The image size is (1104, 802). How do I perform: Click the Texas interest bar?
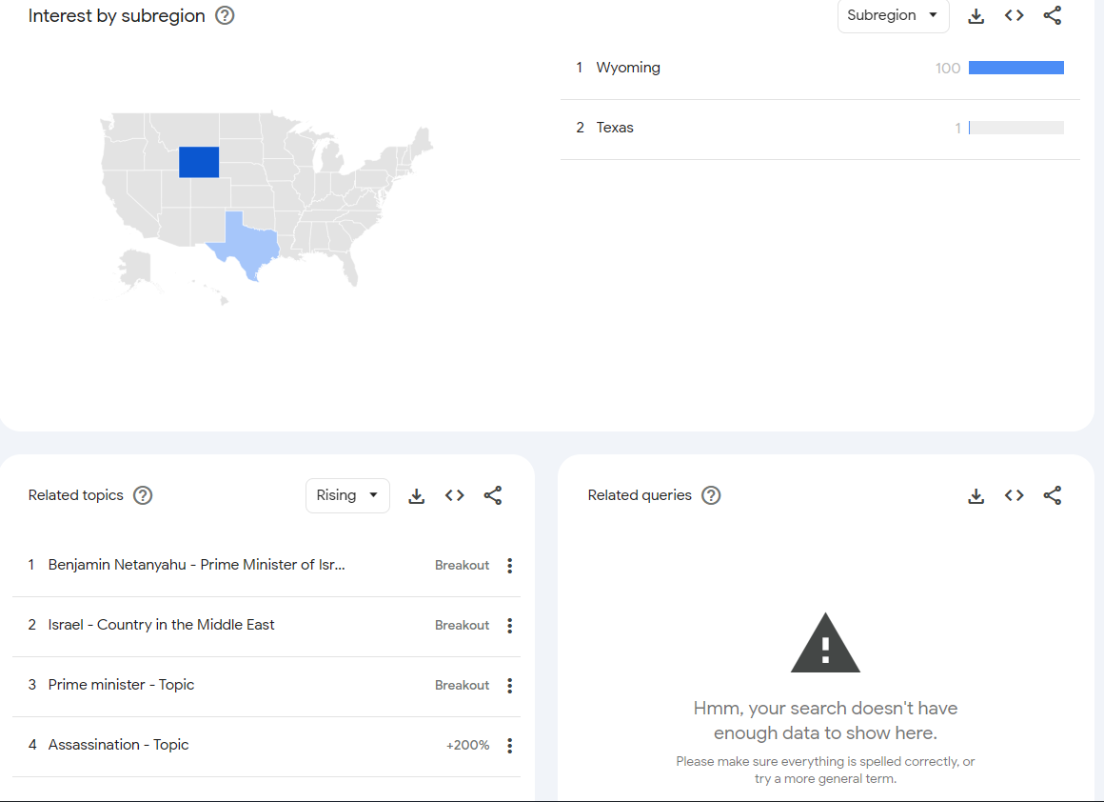(x=1016, y=128)
